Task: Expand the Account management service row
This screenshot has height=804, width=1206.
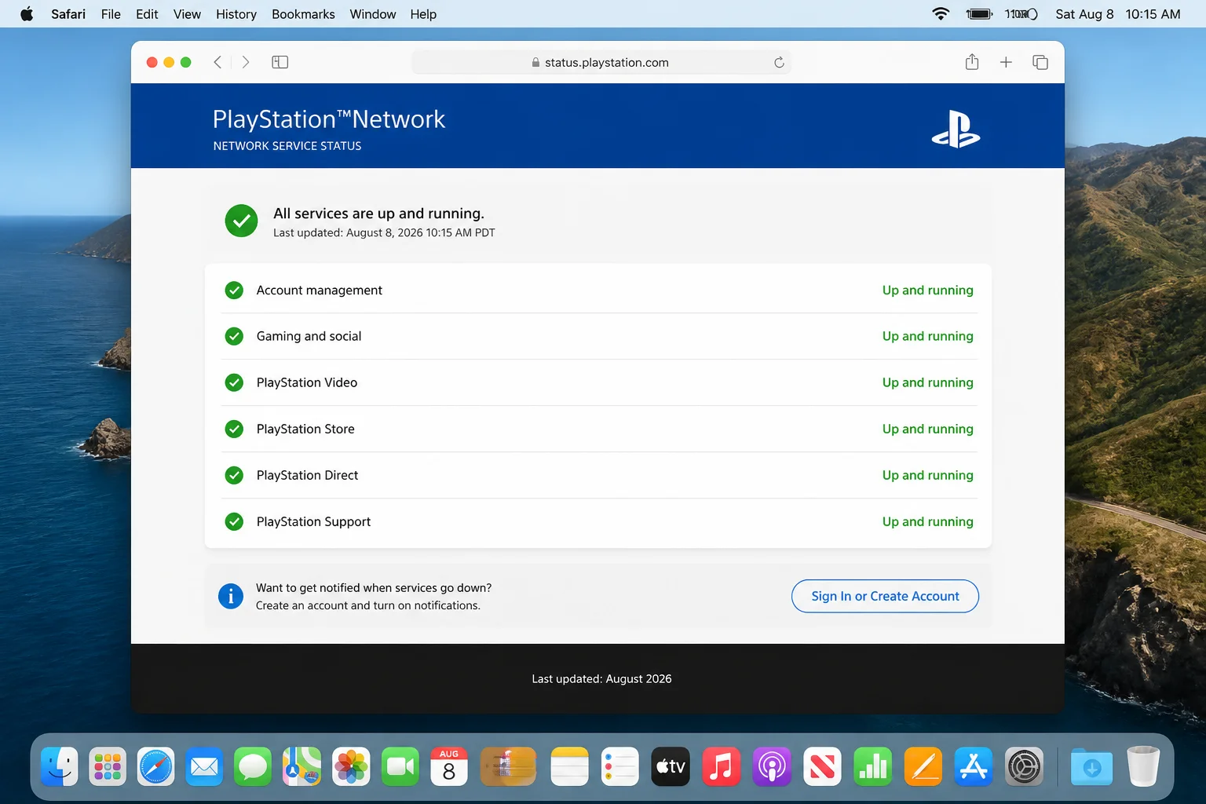Action: (598, 291)
